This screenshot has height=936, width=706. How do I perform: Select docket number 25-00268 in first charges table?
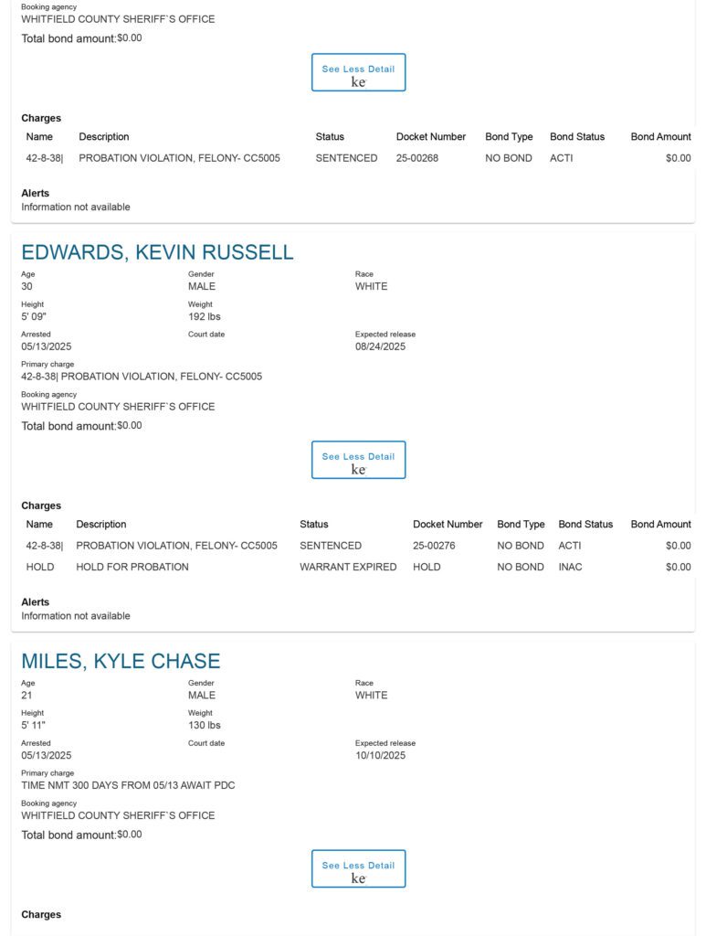(x=416, y=158)
